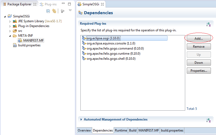Select the SimpleOSGi editor tab
Screen dimensions: 216x135
(91, 4)
